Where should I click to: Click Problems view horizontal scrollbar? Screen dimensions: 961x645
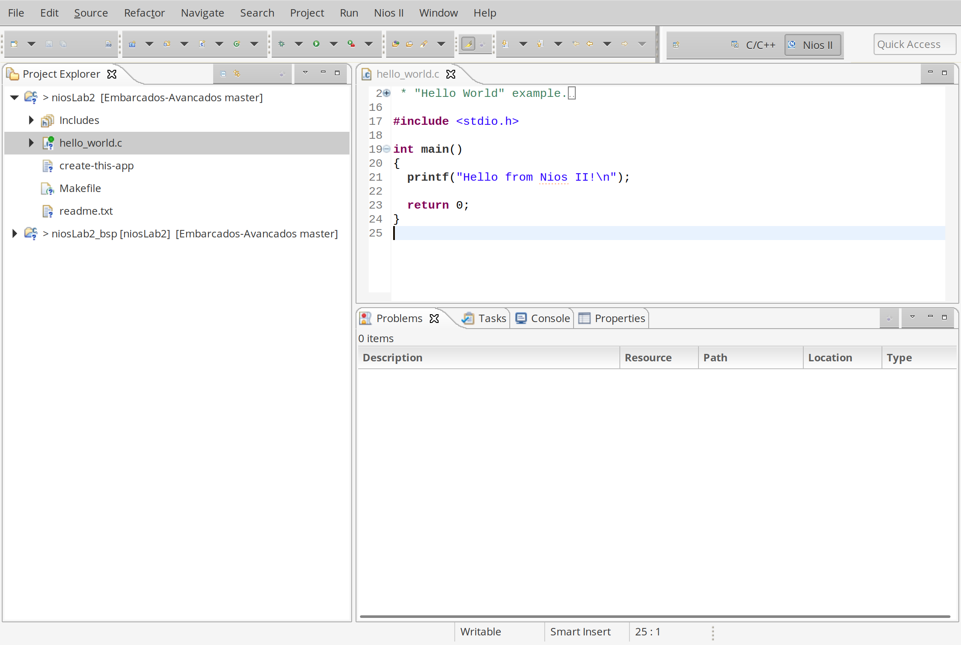coord(655,616)
